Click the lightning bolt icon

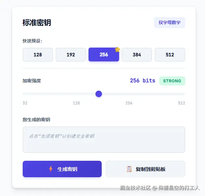click(x=51, y=169)
